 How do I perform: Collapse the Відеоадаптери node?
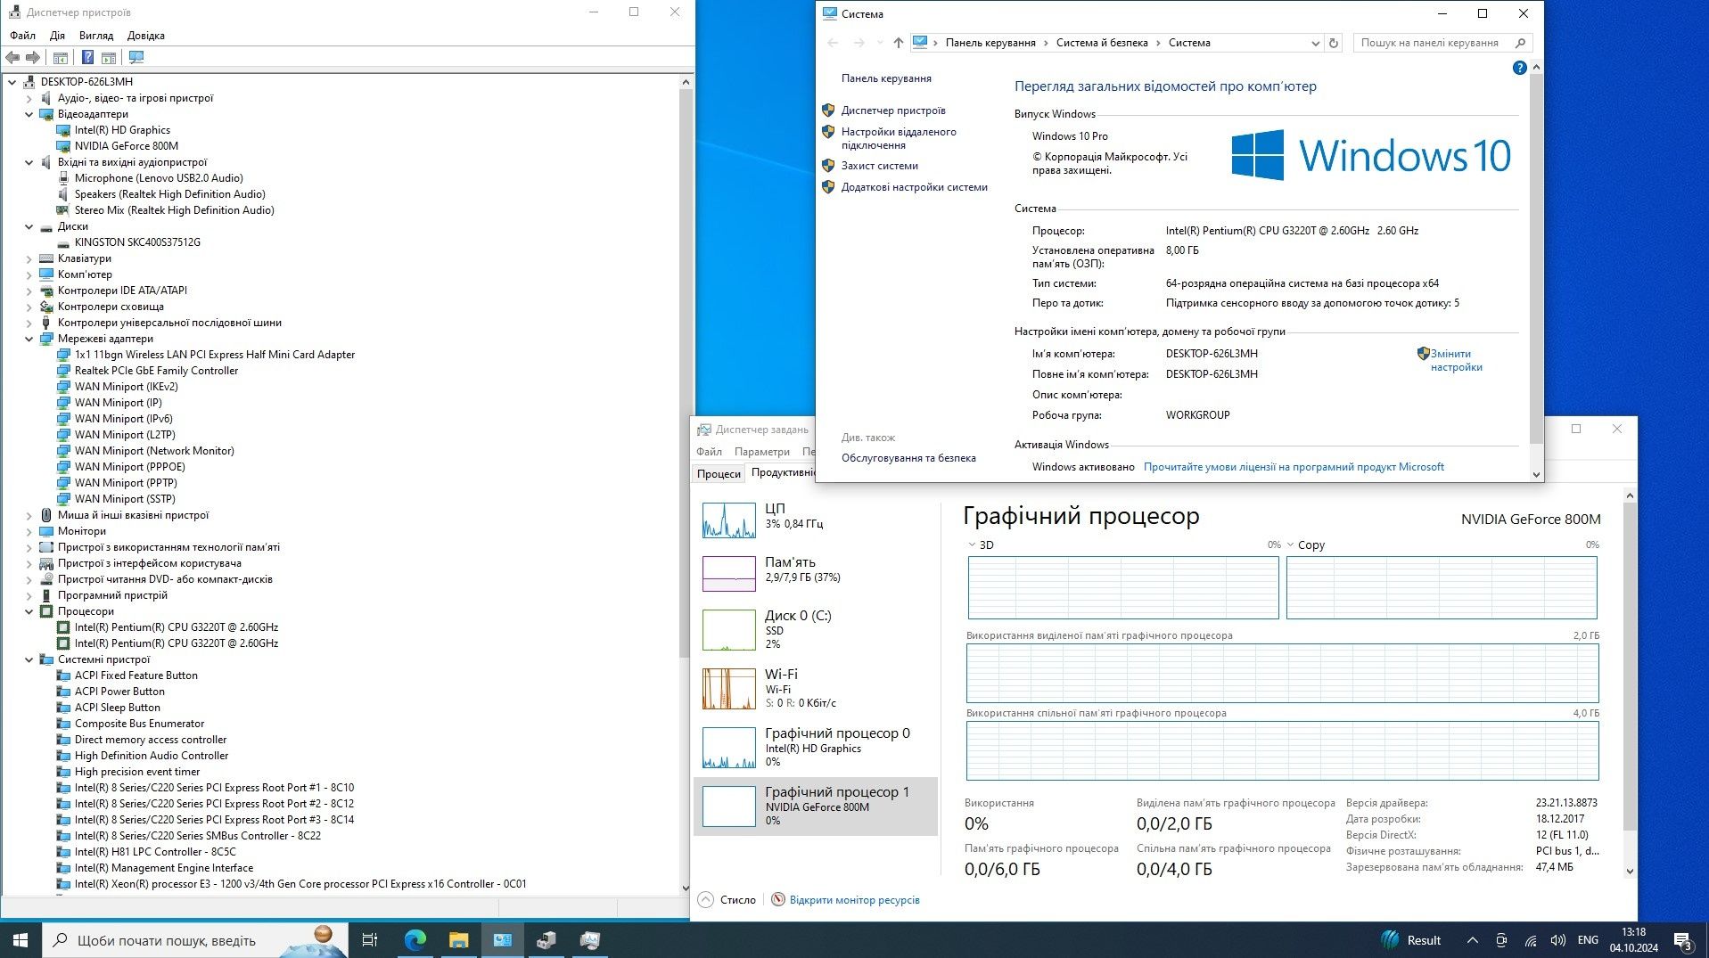[x=29, y=114]
